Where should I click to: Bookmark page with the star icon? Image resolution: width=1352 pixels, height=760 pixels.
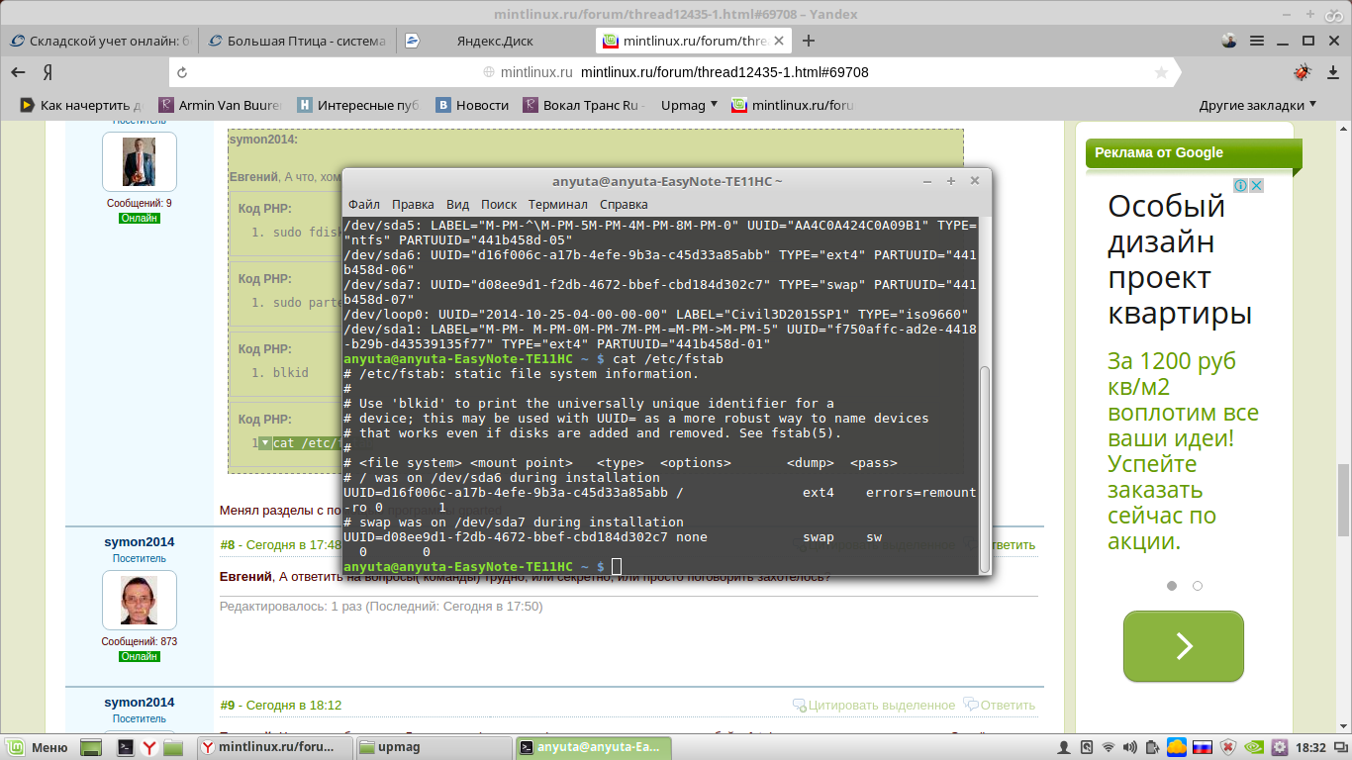click(1161, 72)
